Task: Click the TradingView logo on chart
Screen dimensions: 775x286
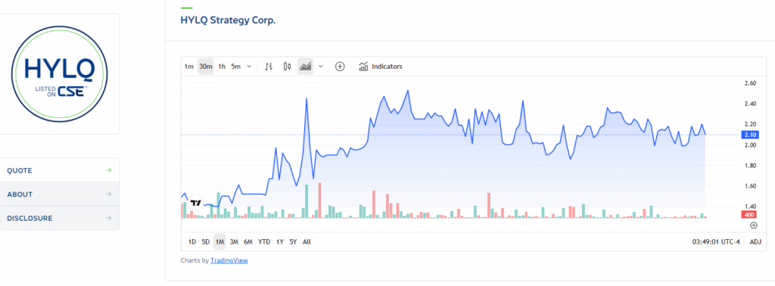Action: (196, 203)
